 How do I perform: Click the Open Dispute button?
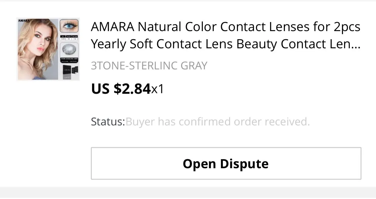point(226,164)
